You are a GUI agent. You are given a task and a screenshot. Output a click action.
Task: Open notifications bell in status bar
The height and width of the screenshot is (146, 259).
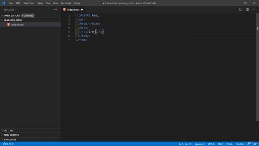(x=255, y=144)
